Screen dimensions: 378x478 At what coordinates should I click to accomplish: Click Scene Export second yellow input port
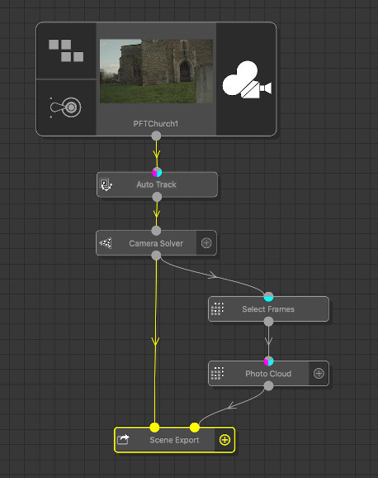195,428
